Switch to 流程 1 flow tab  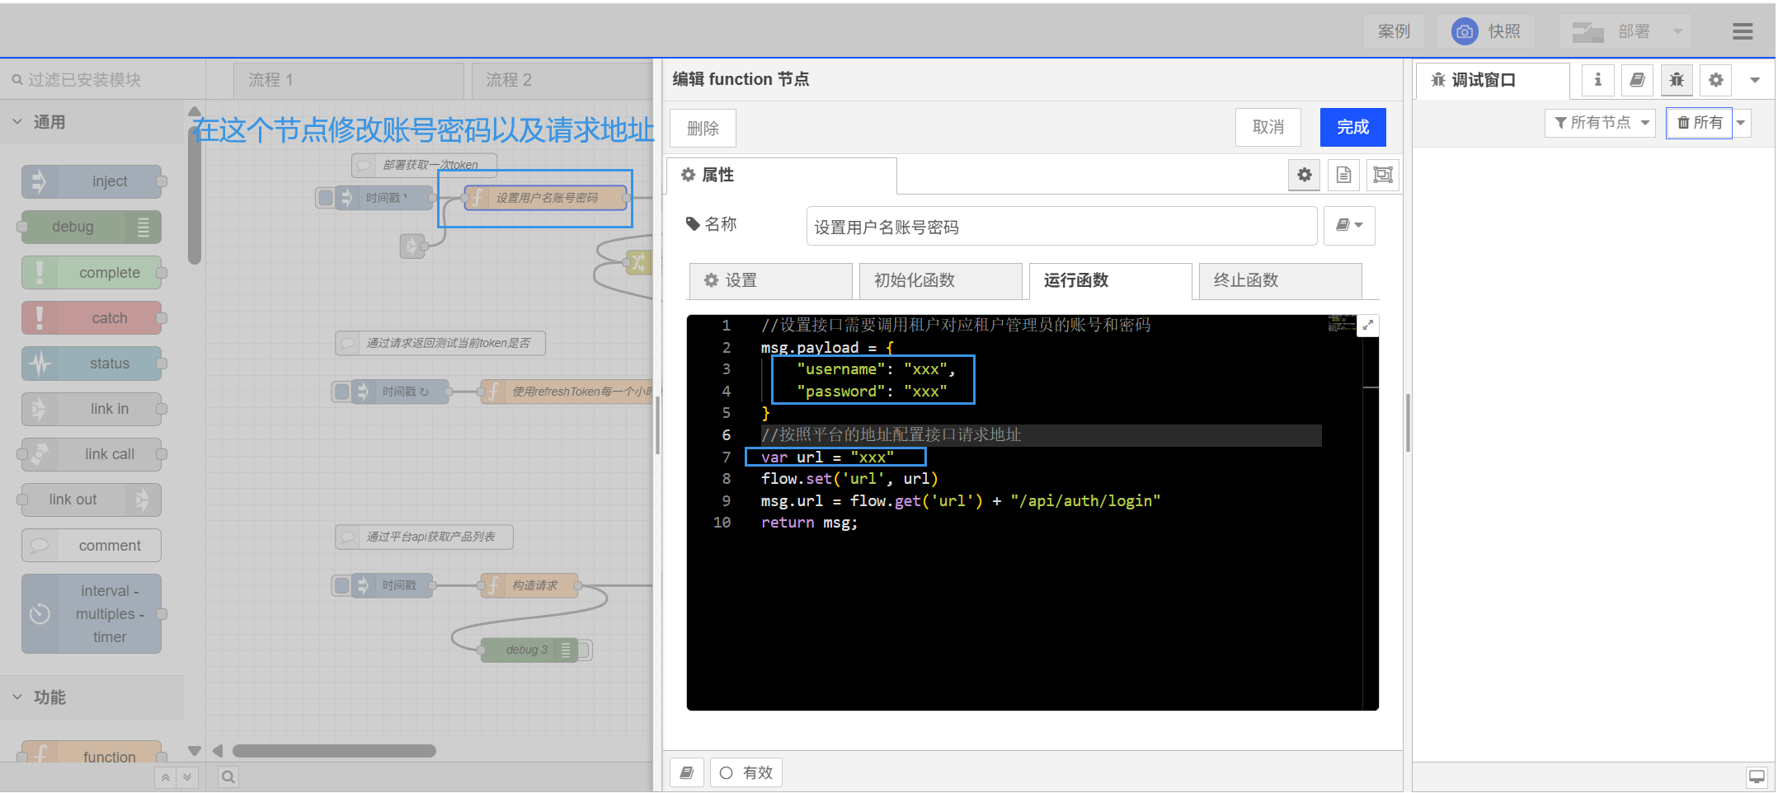[348, 80]
